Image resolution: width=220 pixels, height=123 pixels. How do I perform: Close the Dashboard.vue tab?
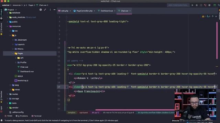click(115, 11)
